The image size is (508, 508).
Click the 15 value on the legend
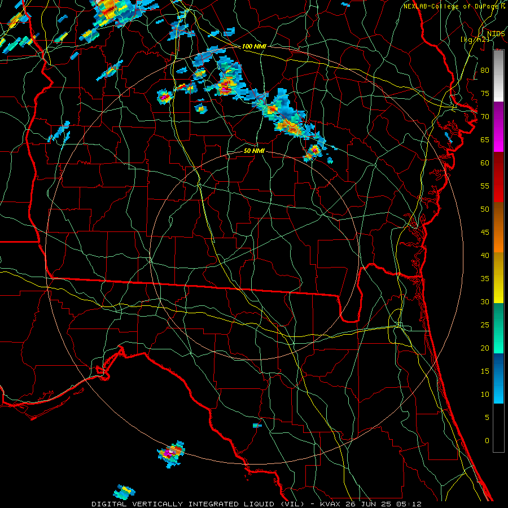click(x=485, y=371)
